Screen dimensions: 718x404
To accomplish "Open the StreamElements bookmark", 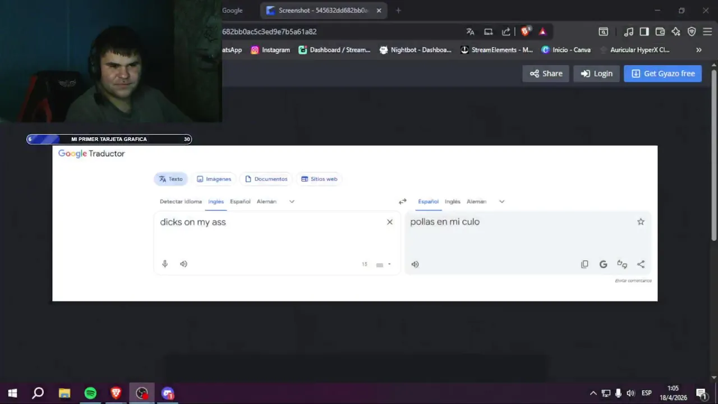I will 496,50.
